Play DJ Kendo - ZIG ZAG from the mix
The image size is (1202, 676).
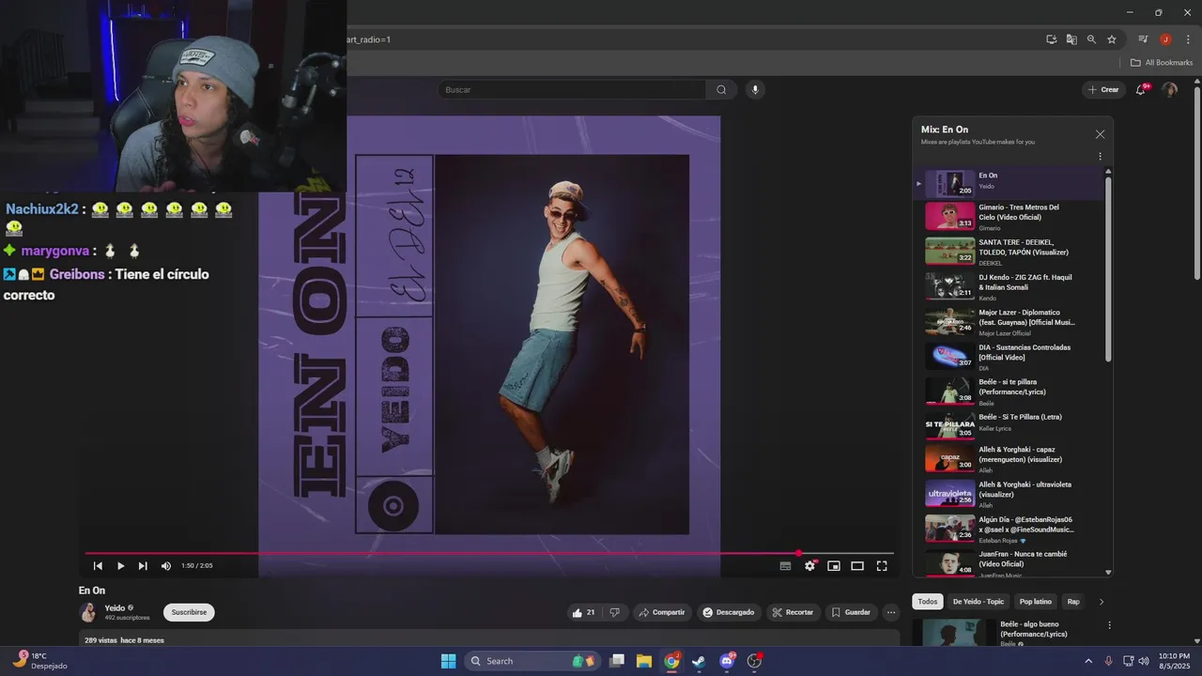tap(1009, 286)
